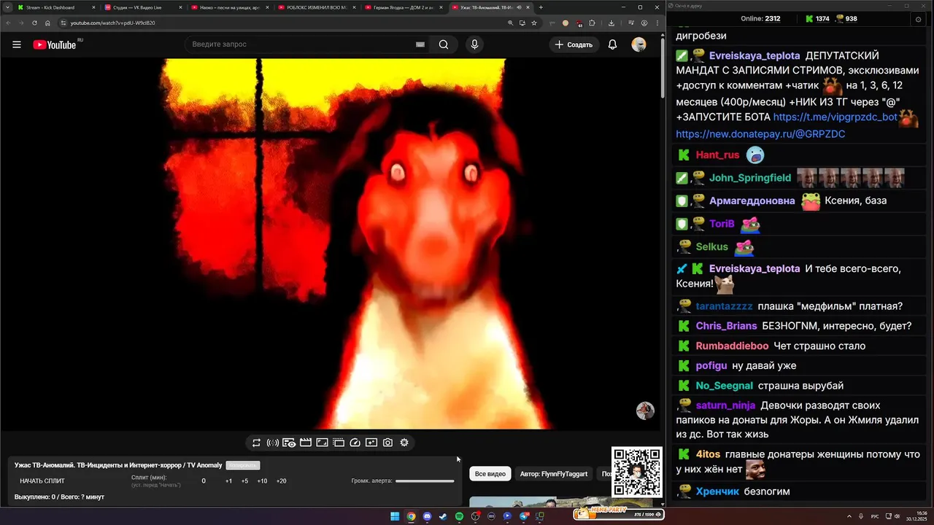Viewport: 934px width, 525px height.
Task: Click username 4itos in chat
Action: coord(708,454)
